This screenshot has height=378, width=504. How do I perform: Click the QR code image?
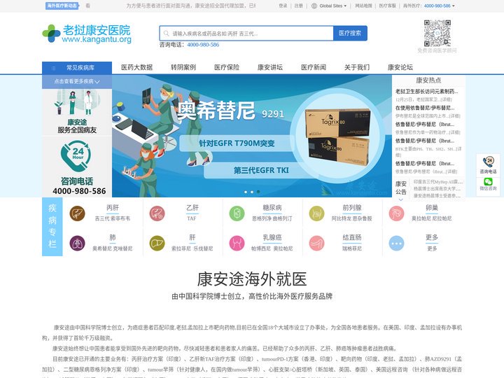click(437, 33)
